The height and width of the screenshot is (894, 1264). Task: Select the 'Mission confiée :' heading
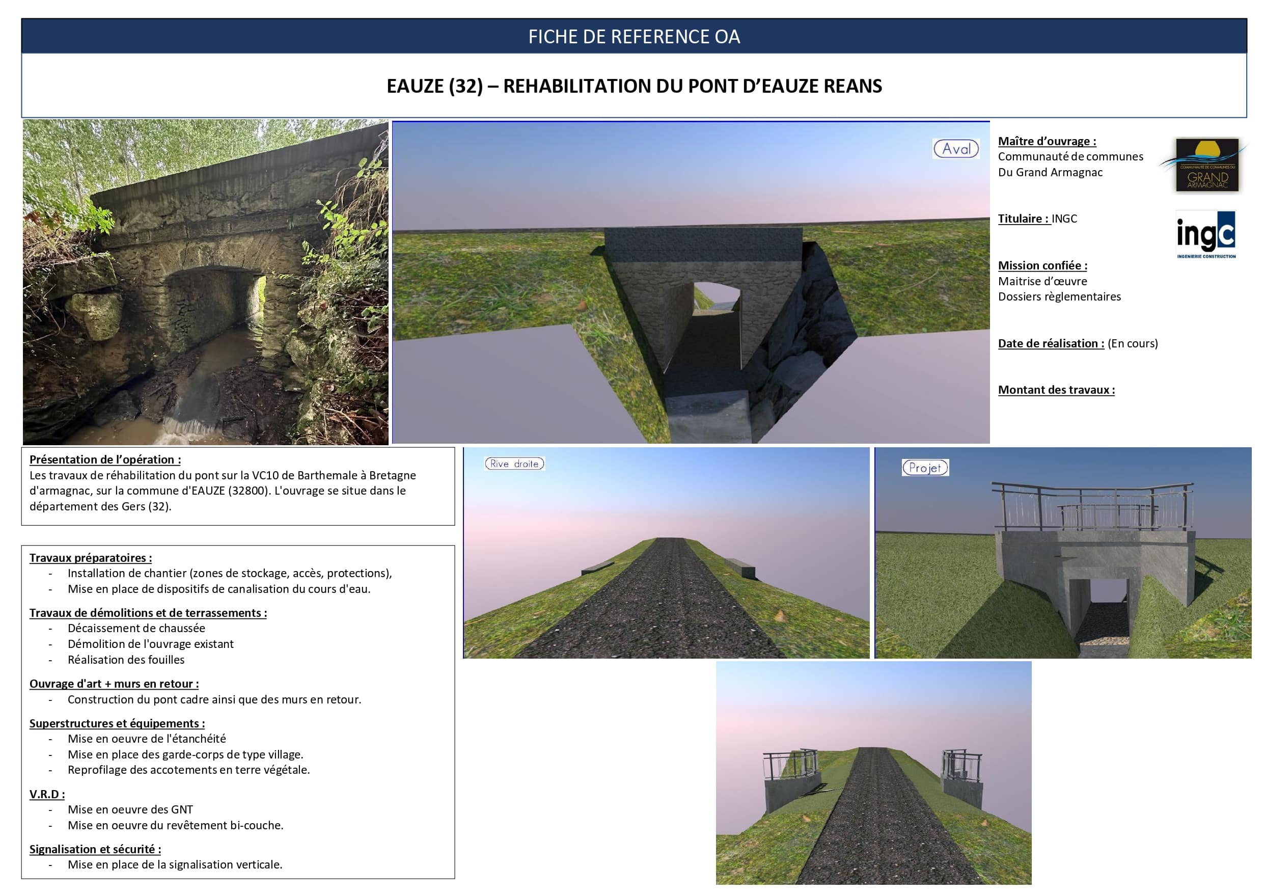coord(1042,265)
